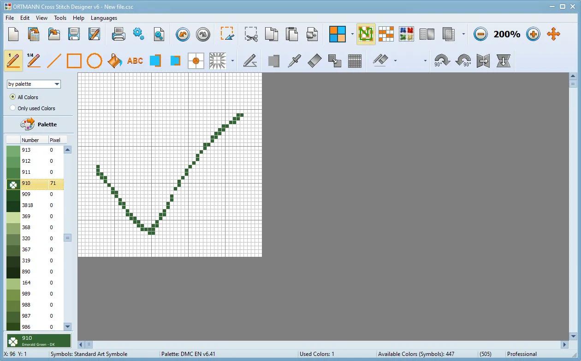The image size is (581, 361).
Task: Click the ABC text tool
Action: (135, 61)
